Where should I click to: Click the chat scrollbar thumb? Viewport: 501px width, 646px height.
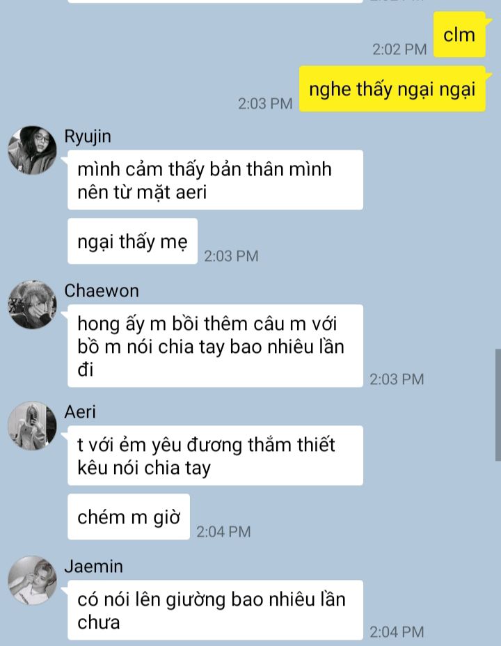point(498,404)
